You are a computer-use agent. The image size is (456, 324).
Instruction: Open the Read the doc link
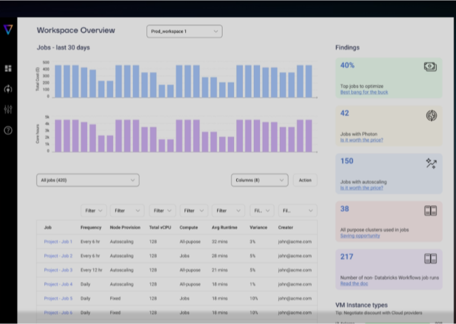click(354, 283)
